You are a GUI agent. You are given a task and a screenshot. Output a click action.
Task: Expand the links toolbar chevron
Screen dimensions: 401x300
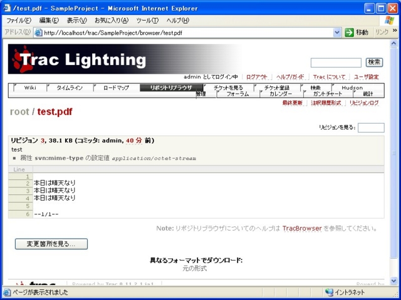(394, 31)
